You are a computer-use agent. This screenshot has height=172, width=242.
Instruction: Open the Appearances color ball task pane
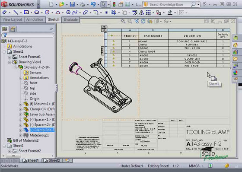[236, 73]
